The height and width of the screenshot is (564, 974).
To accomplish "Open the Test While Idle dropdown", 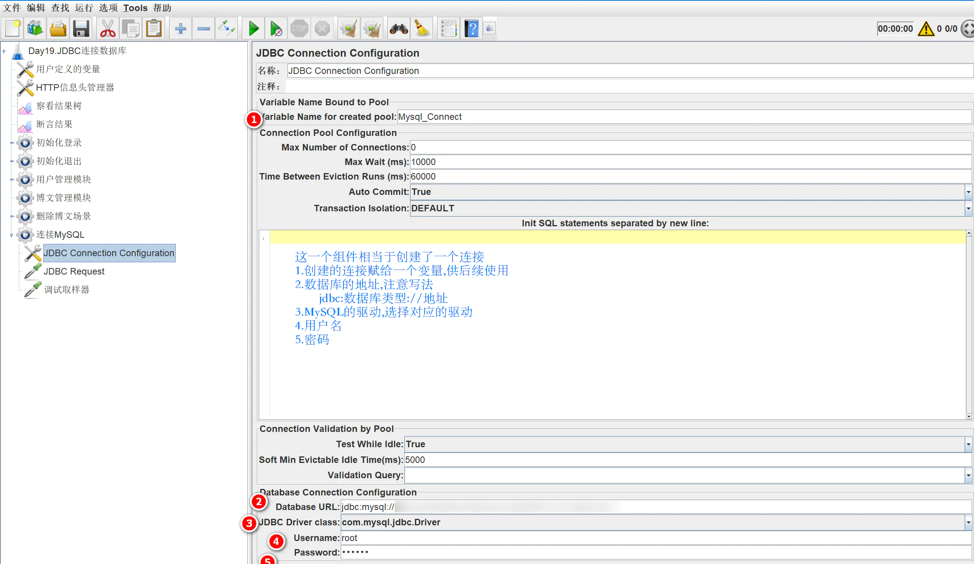I will [x=968, y=445].
